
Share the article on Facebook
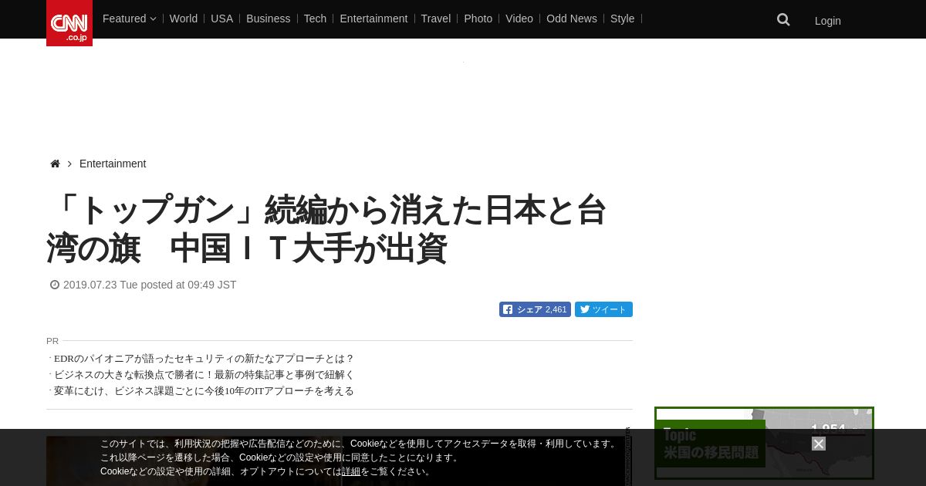[535, 309]
